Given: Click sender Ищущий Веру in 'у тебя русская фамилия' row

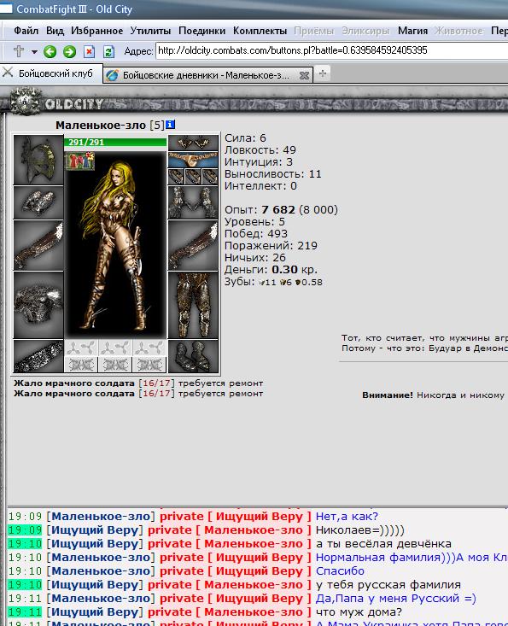Looking at the screenshot, I should point(95,585).
